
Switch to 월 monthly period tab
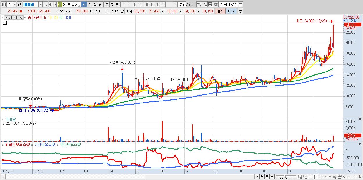pos(95,4)
